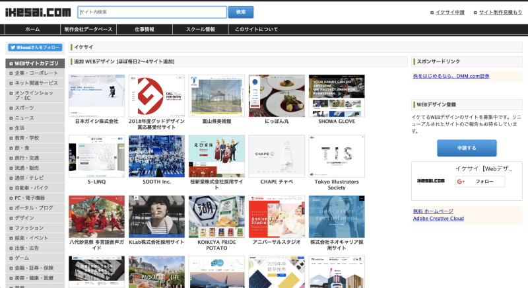Screen dimensions: 528x288
Task: Open the 制作会社データベース menu item
Action: [x=88, y=29]
